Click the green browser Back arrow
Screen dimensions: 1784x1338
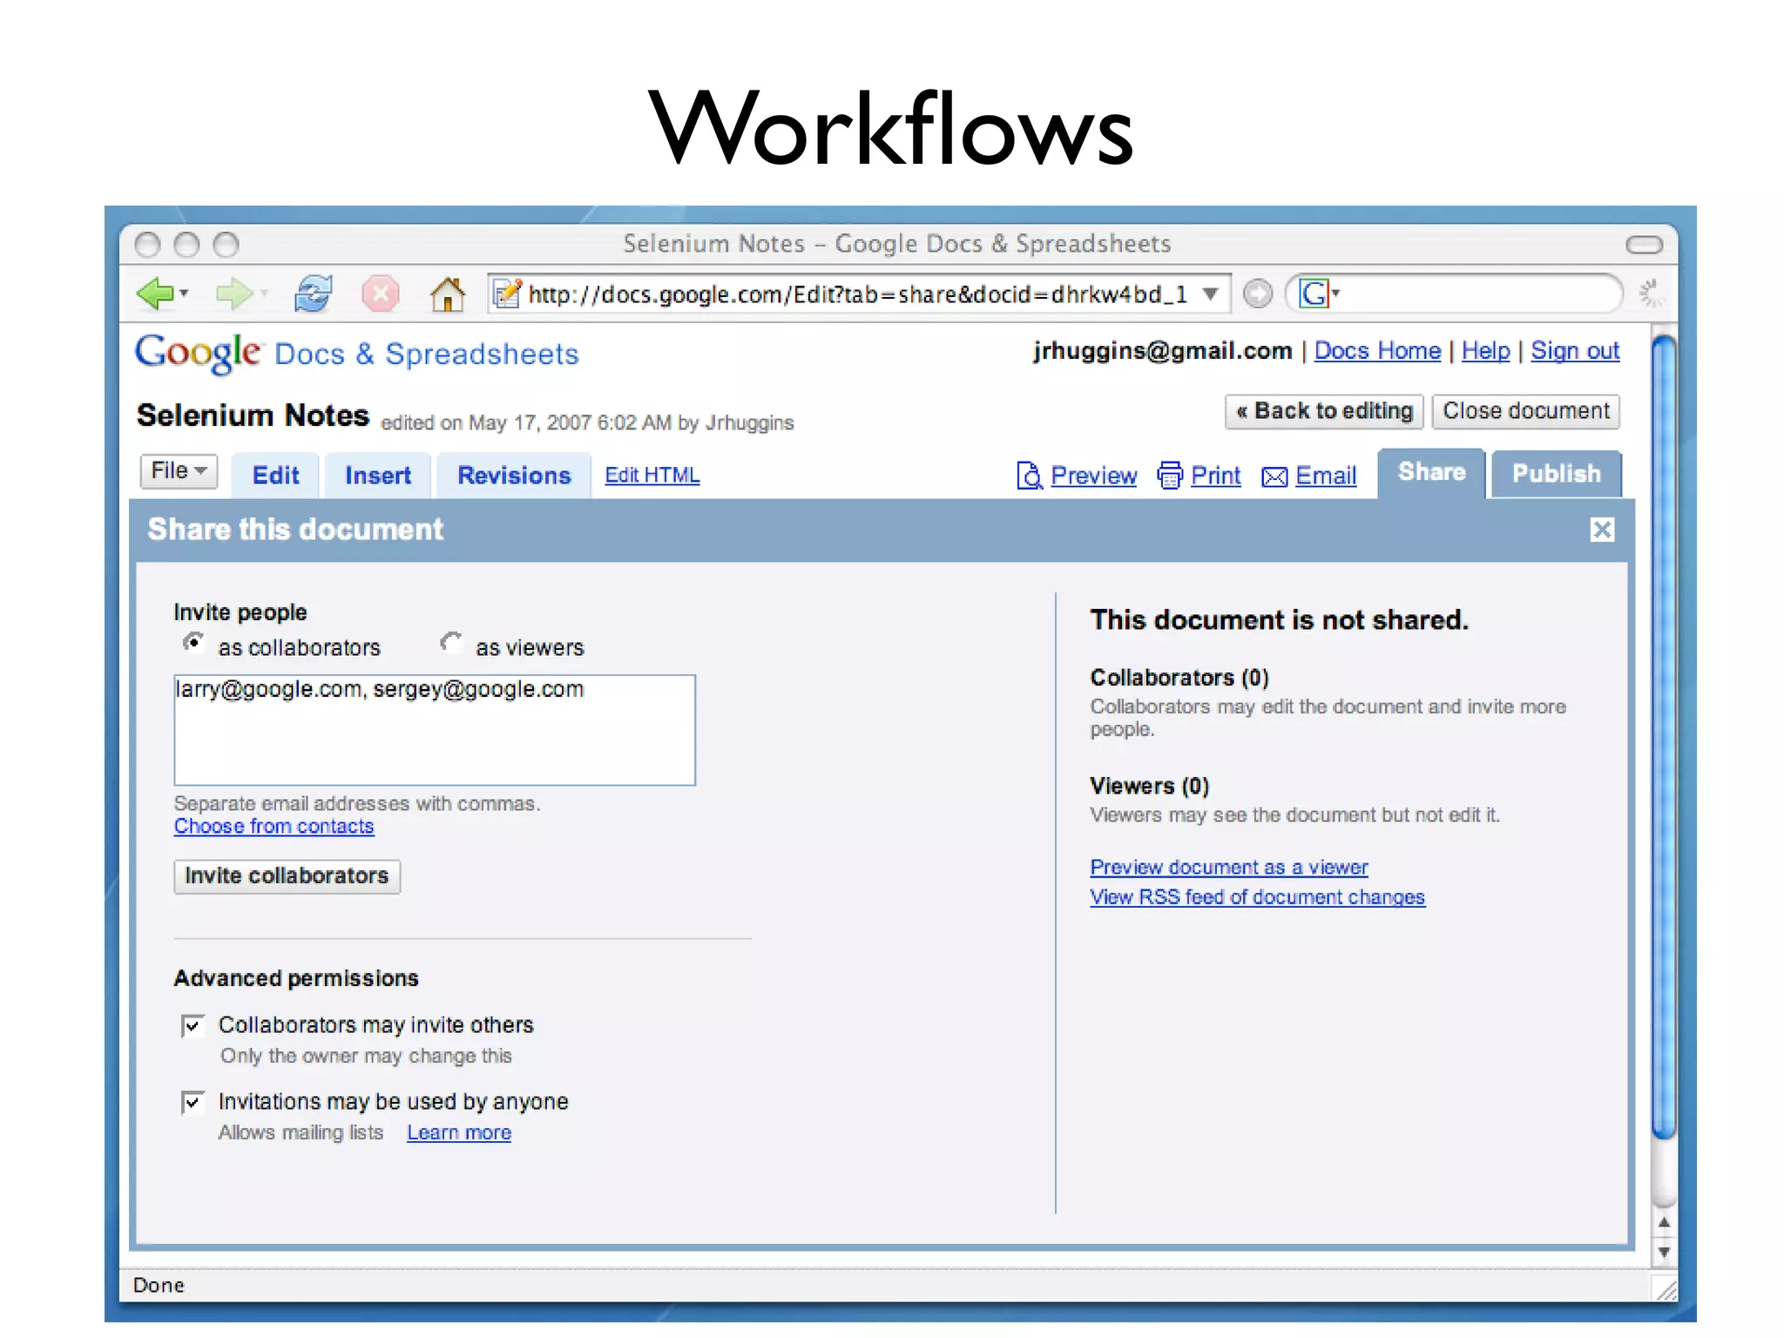click(156, 294)
